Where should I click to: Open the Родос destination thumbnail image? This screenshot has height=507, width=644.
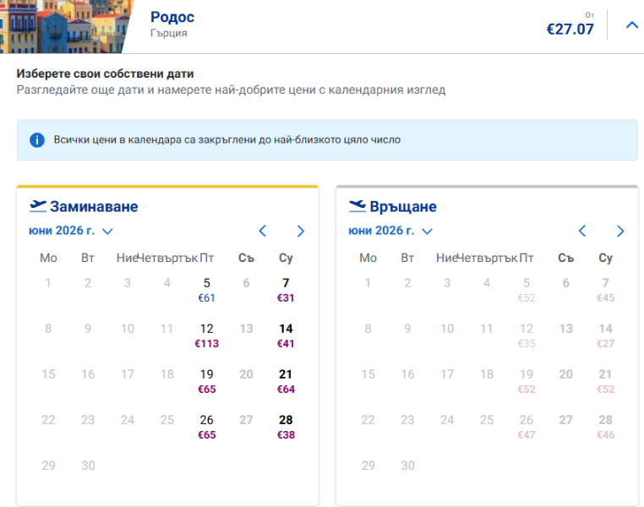click(x=66, y=26)
